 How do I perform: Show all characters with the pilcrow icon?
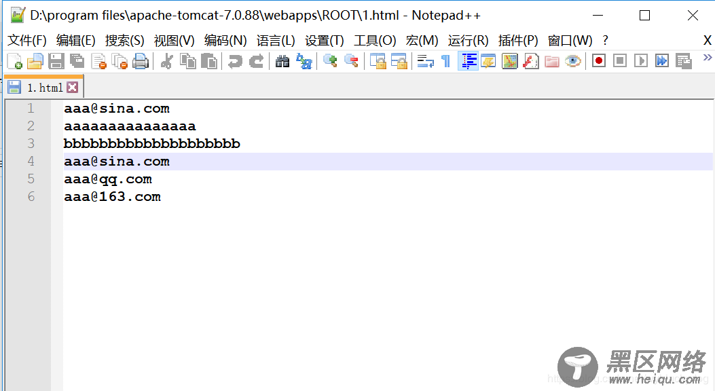(x=446, y=61)
